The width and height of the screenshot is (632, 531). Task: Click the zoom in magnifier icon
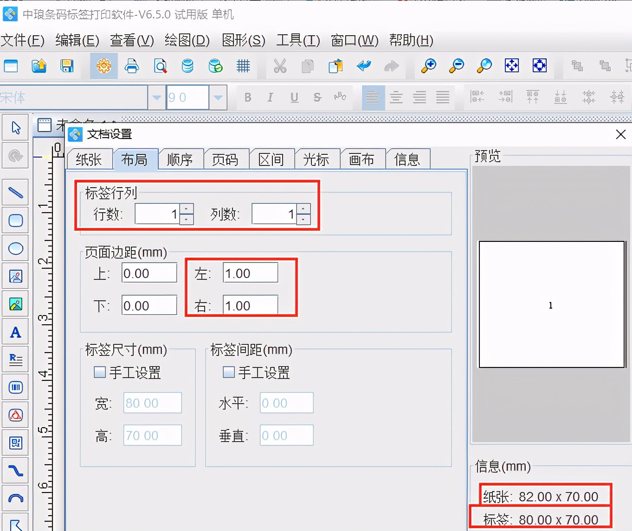(x=428, y=66)
